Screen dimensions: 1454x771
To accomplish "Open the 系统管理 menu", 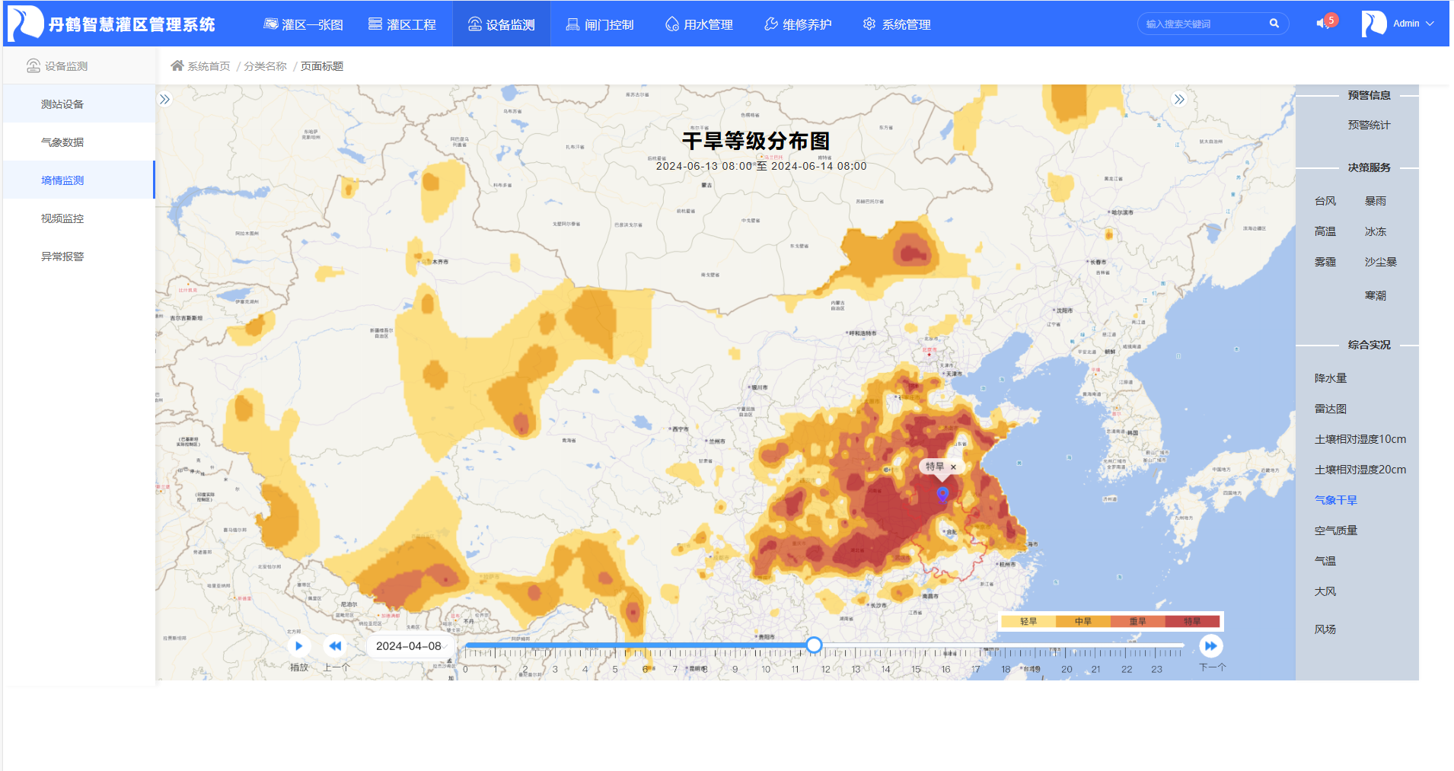I will point(897,24).
